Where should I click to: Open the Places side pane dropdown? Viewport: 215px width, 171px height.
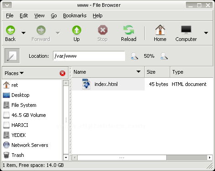[14, 73]
